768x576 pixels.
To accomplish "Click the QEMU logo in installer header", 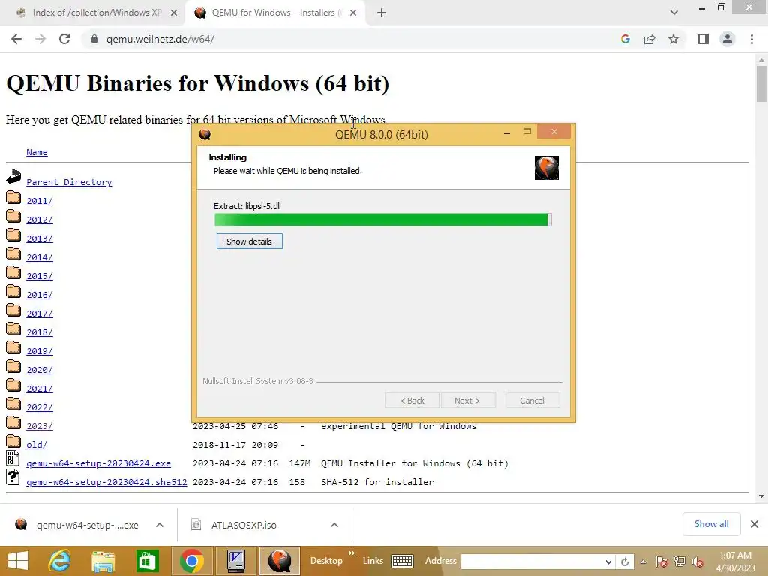I will coord(546,168).
